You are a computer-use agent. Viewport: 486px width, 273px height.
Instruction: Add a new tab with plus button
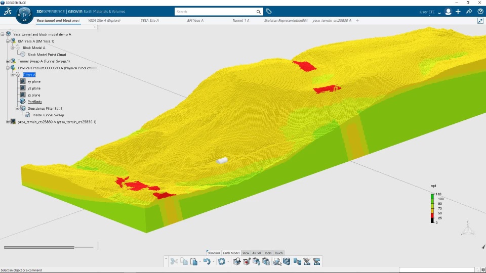(x=357, y=20)
